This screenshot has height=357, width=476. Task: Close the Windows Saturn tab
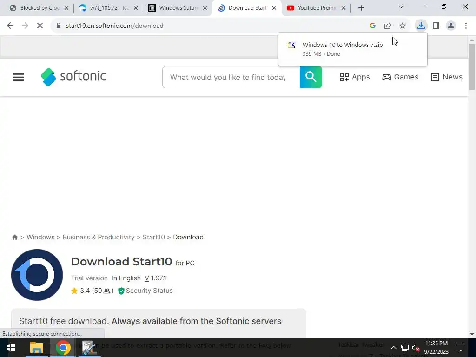205,8
